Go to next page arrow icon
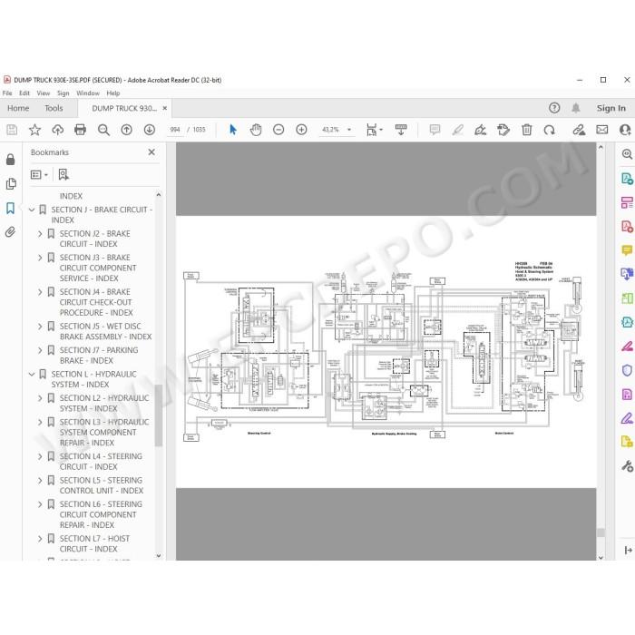The height and width of the screenshot is (635, 635). (x=150, y=130)
